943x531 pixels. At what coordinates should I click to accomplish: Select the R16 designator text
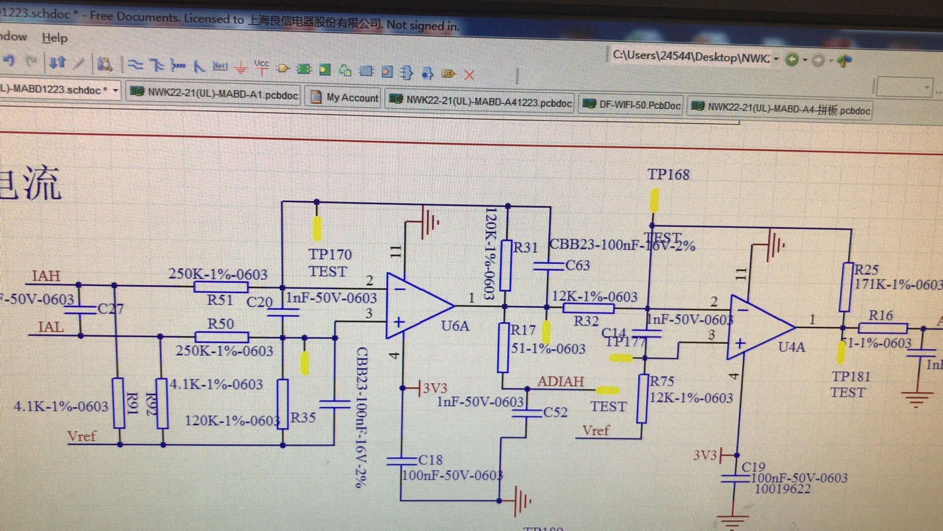pos(881,316)
